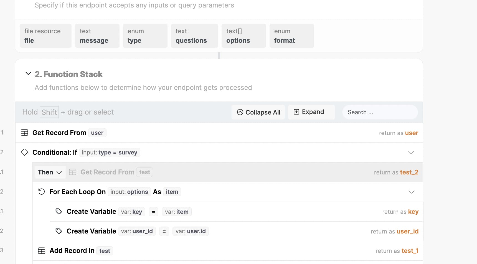Viewport: 477px width, 264px height.
Task: Click the diamond Conditional icon
Action: tap(24, 152)
